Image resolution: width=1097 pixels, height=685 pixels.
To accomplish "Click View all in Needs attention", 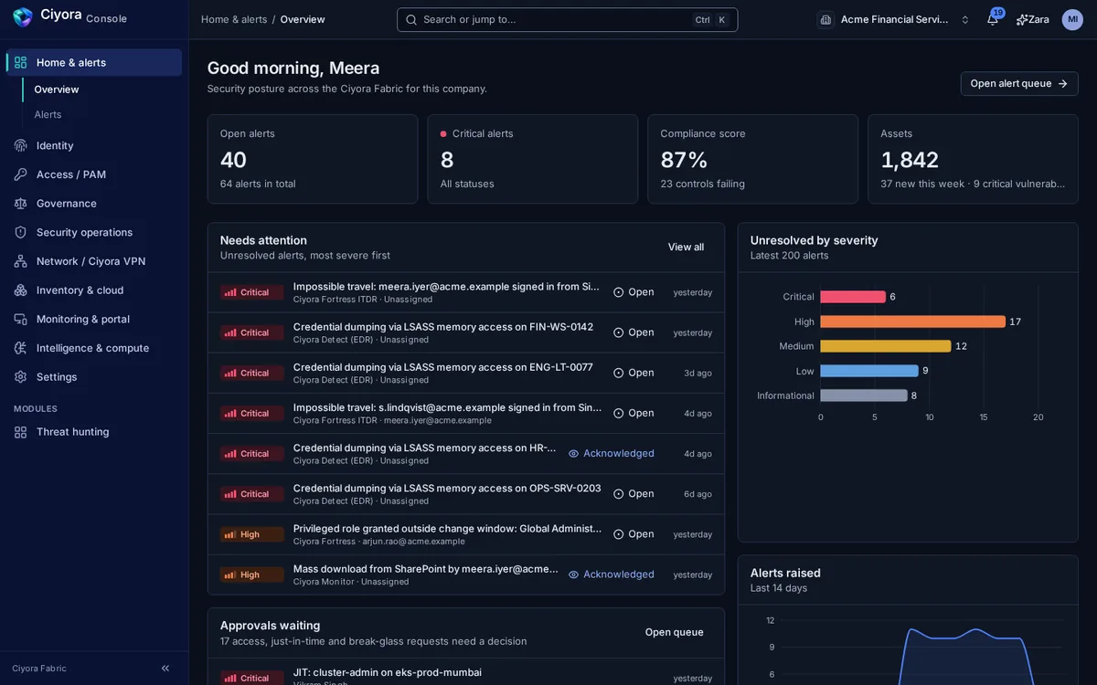I will click(x=686, y=247).
